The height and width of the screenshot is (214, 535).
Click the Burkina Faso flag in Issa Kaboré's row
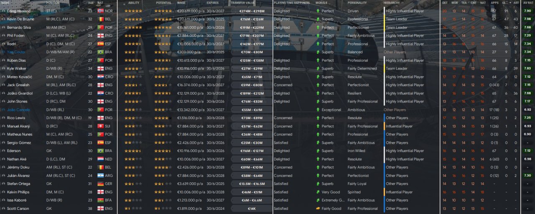100,200
